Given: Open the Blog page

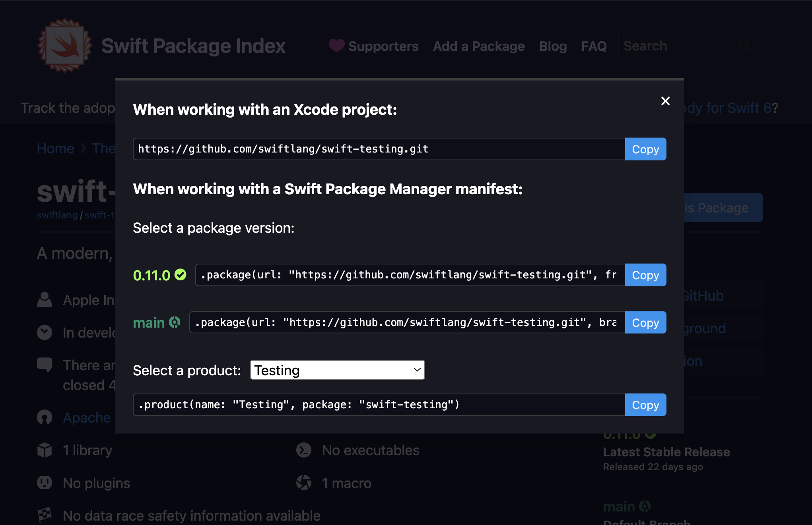Looking at the screenshot, I should [553, 46].
